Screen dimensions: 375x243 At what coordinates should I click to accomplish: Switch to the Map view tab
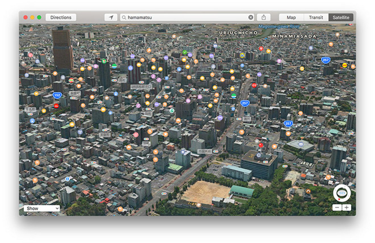click(291, 18)
